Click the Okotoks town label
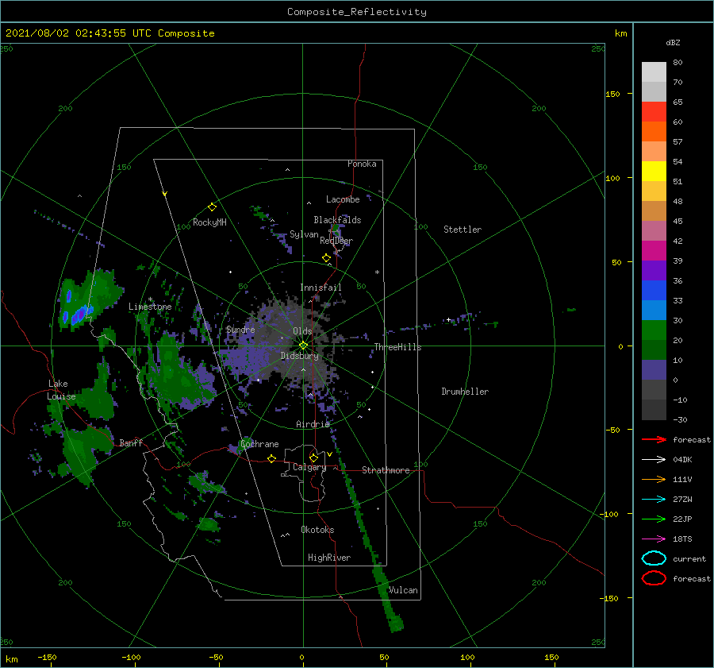This screenshot has height=668, width=714. 317,530
